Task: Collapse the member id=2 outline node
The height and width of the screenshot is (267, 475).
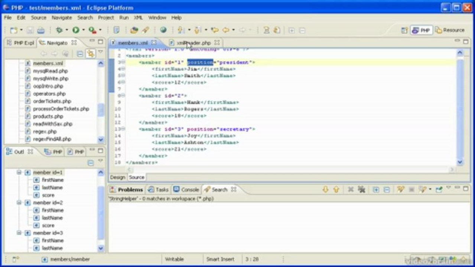Action: click(x=19, y=203)
